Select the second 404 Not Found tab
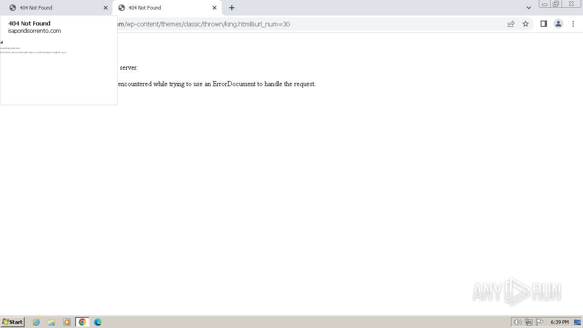The image size is (583, 328). [167, 8]
